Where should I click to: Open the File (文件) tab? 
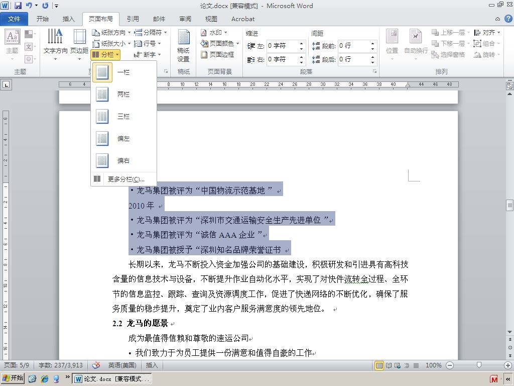click(x=14, y=19)
